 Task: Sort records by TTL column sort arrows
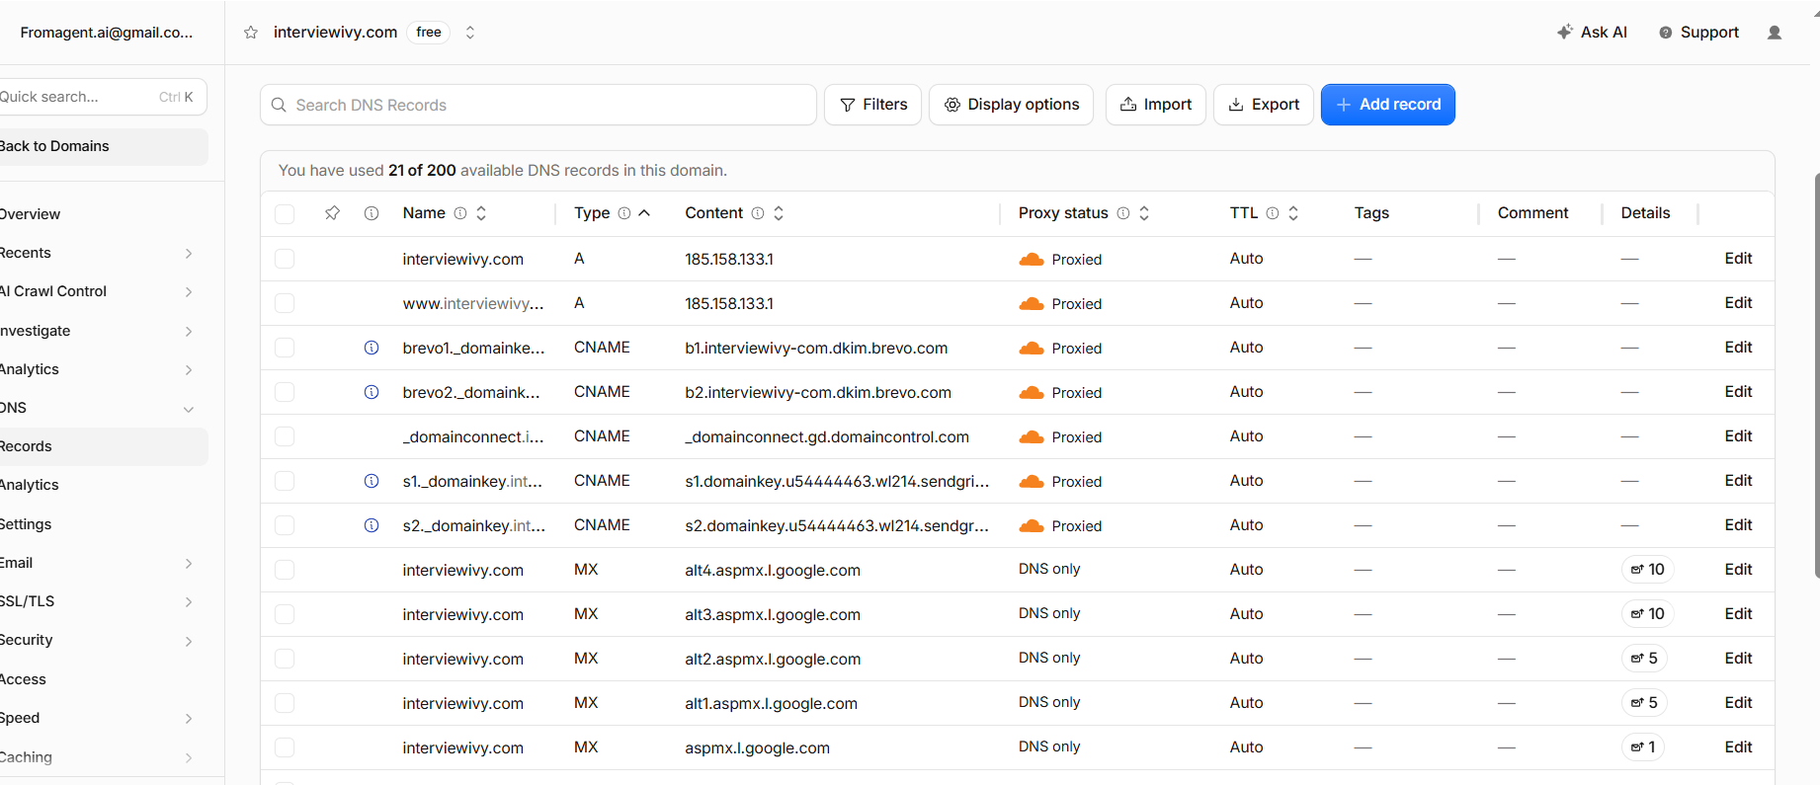tap(1293, 213)
